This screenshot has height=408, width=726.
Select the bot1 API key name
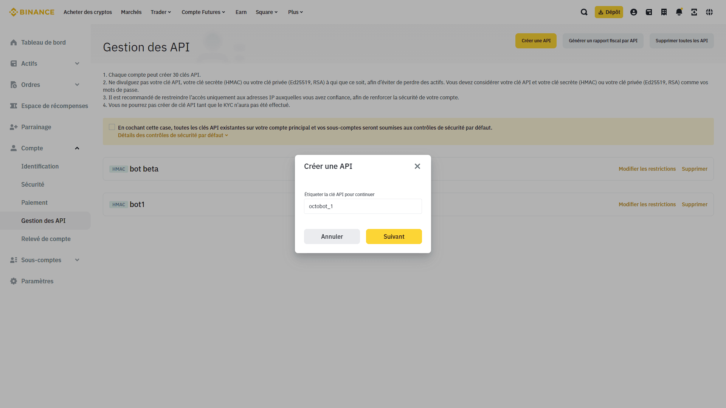click(137, 204)
